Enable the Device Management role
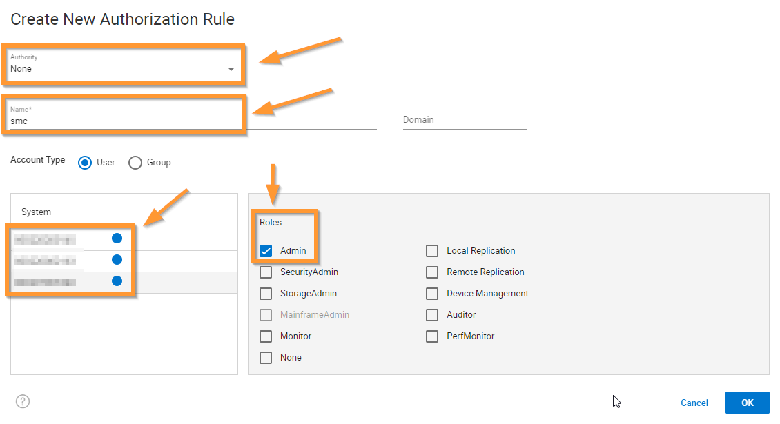 [431, 293]
